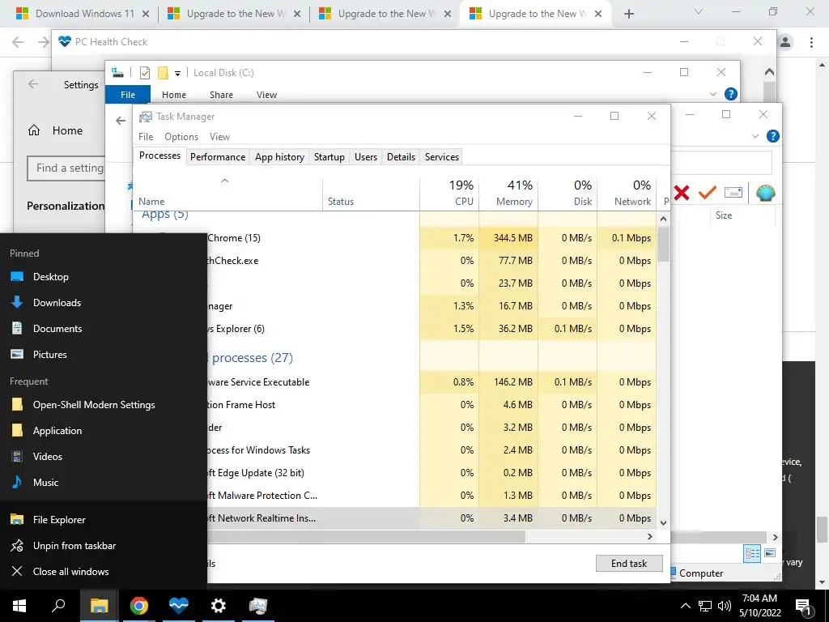Open Help in the Local Disk (C:) window
The image size is (829, 622).
coord(731,94)
